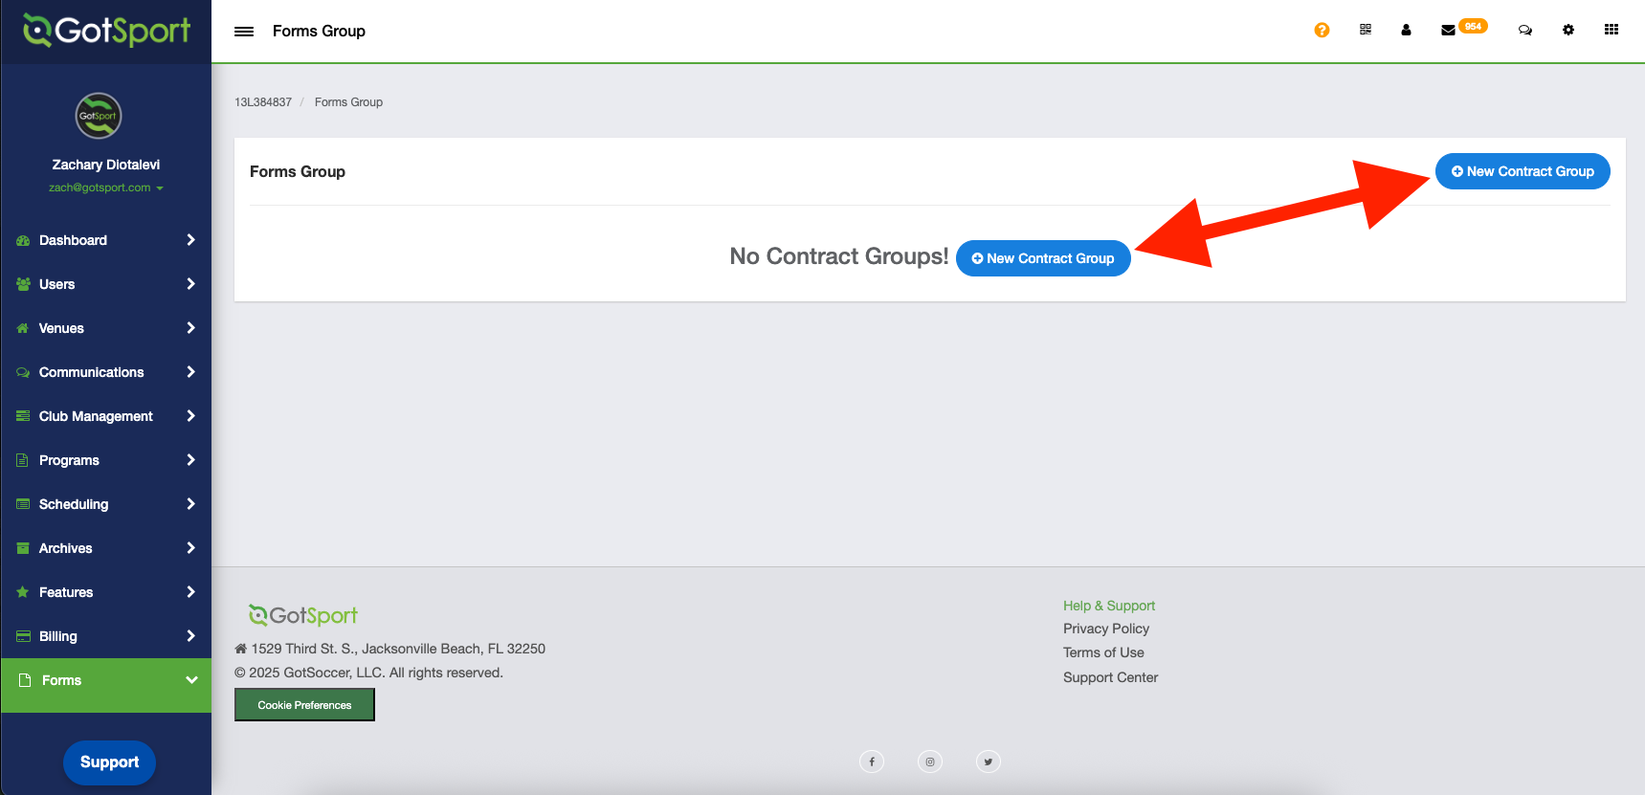This screenshot has height=795, width=1645.
Task: Click the top-right New Contract Group button
Action: click(1523, 171)
